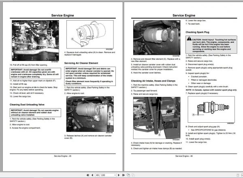The width and height of the screenshot is (243, 178).
Task: Click the IMPORTANT do not overfill crankcase note
Action: (x=35, y=73)
